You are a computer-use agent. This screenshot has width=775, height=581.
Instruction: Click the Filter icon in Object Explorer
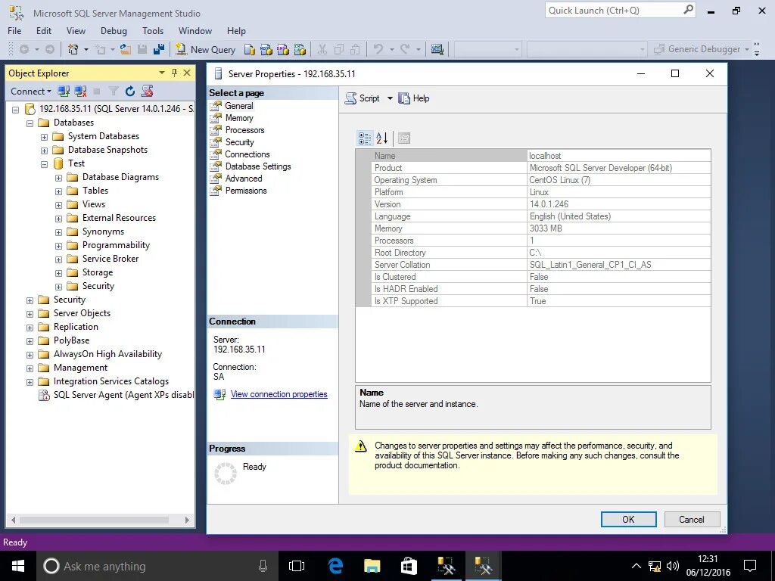click(114, 92)
